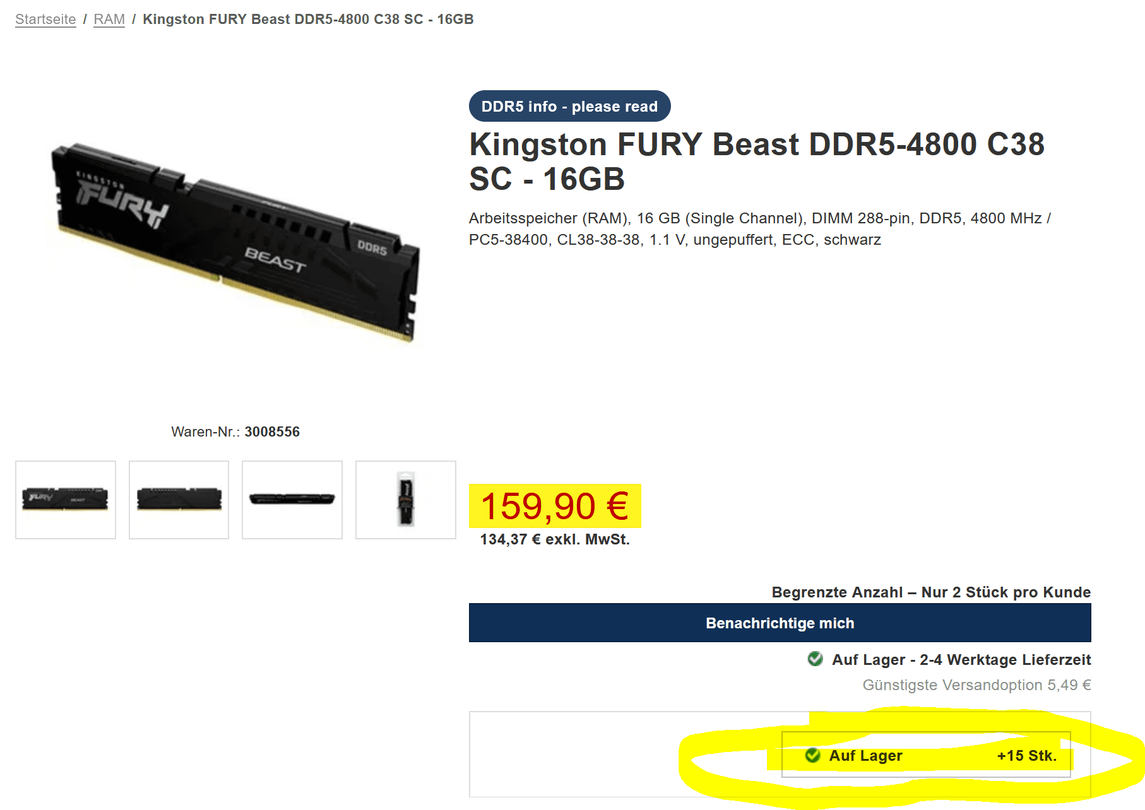Click the product title heading
1145x810 pixels.
pyautogui.click(x=757, y=161)
